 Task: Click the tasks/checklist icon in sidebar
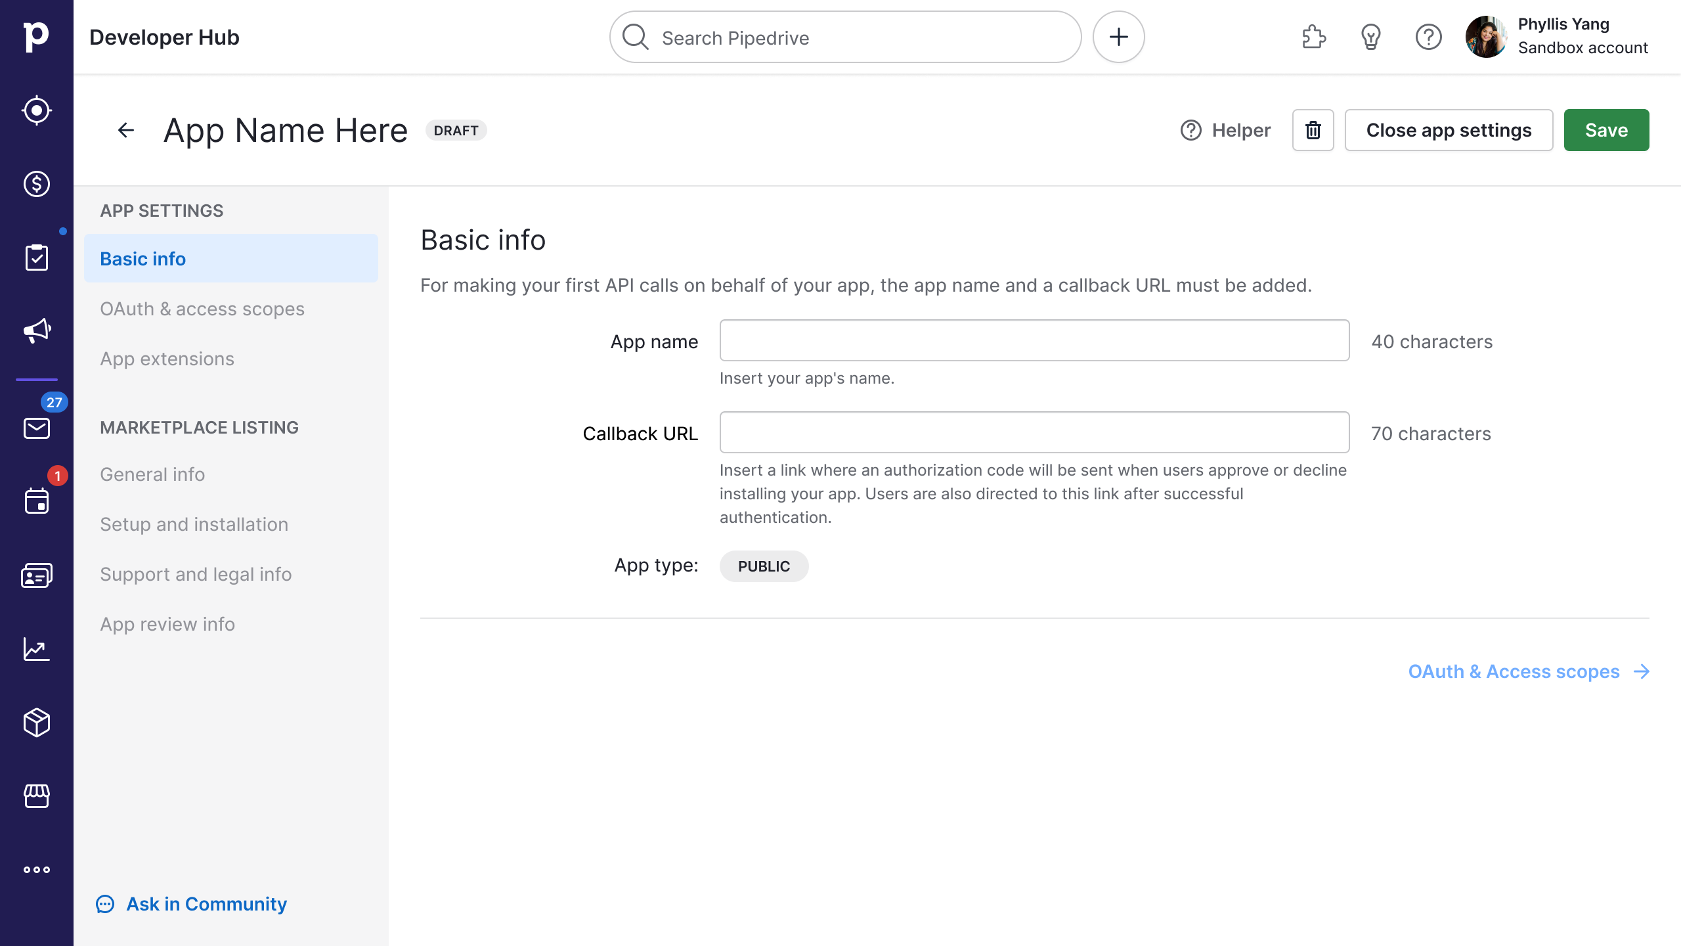click(37, 258)
